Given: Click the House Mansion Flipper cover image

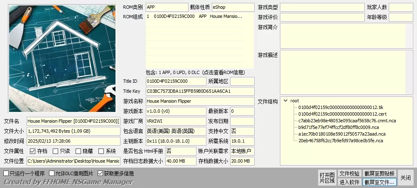Looking at the screenshot, I should point(62,59).
